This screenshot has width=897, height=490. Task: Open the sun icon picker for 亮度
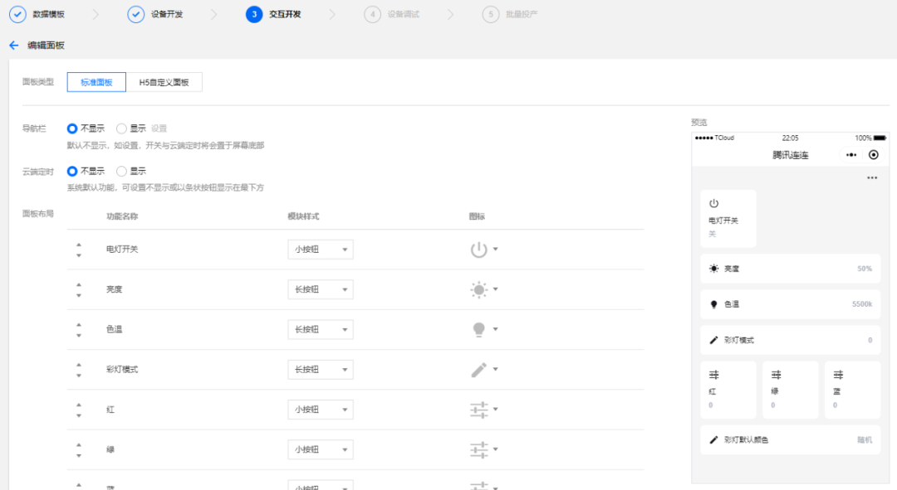pos(484,289)
